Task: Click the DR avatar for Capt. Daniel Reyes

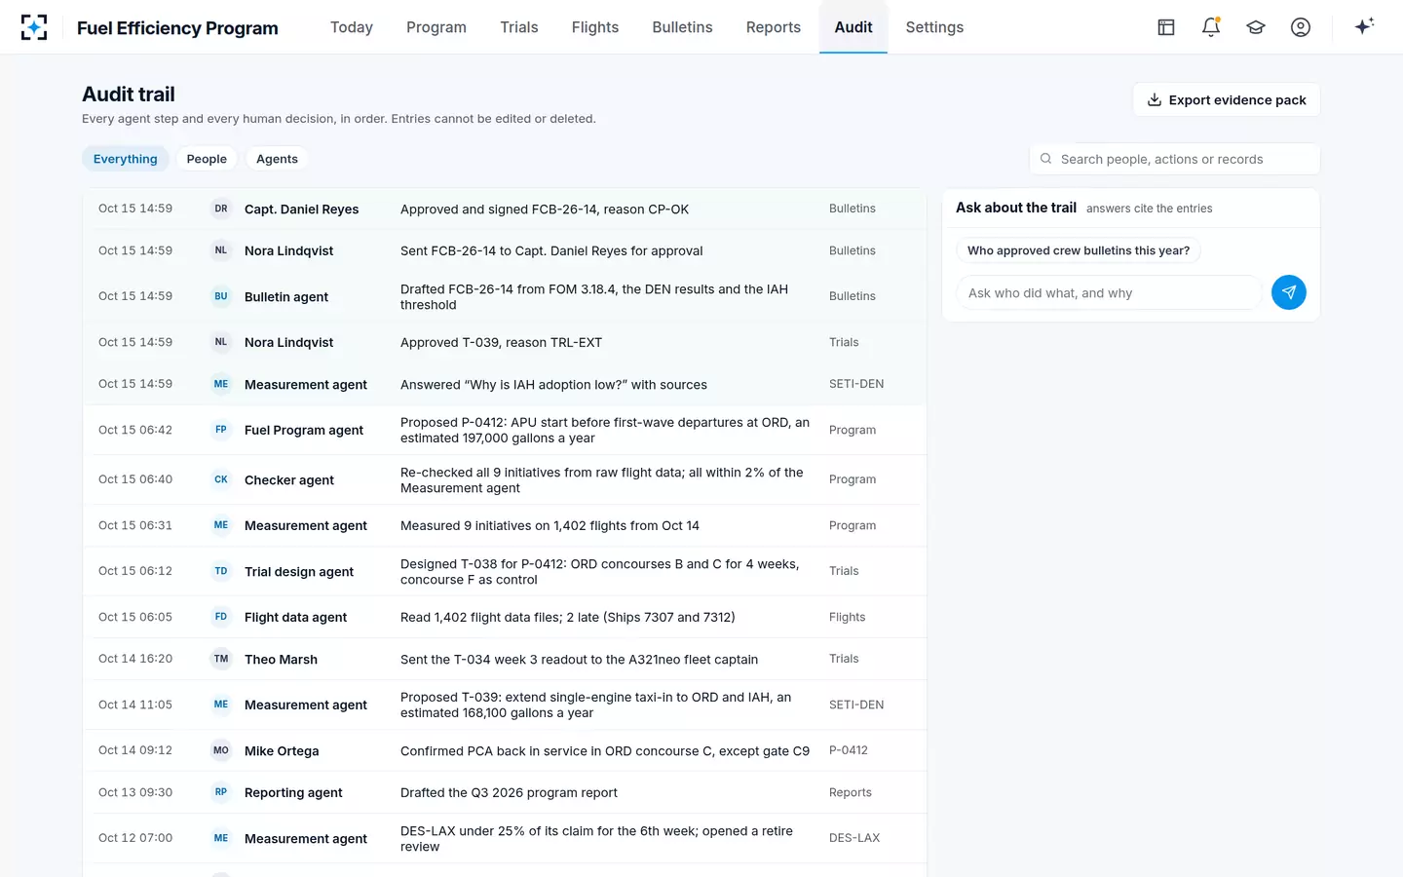Action: [221, 209]
